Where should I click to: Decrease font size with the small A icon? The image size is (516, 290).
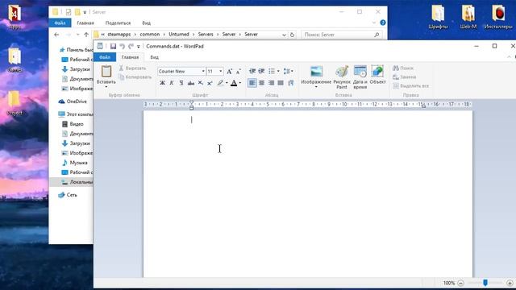(x=239, y=72)
